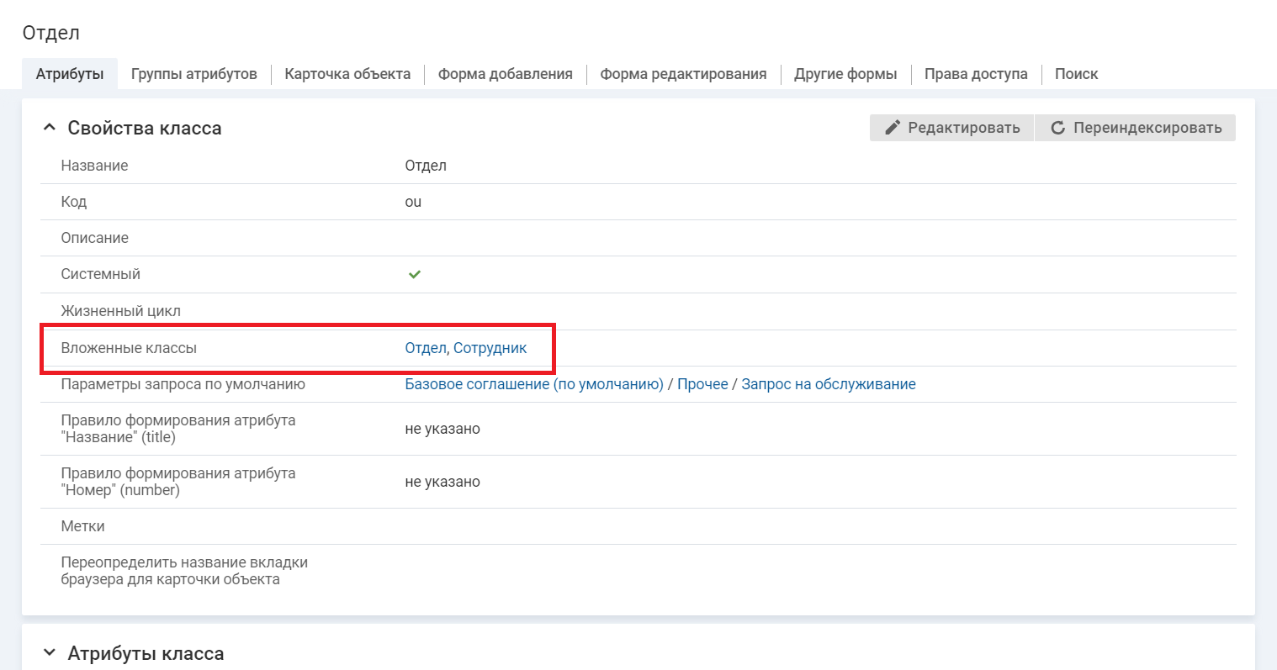Open the Атрибуты tab
Screen dimensions: 1277x670
[70, 74]
